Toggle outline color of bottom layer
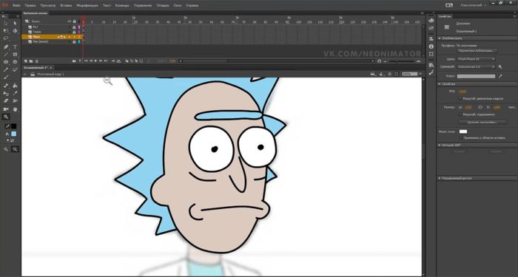This screenshot has width=518, height=277. (x=79, y=42)
